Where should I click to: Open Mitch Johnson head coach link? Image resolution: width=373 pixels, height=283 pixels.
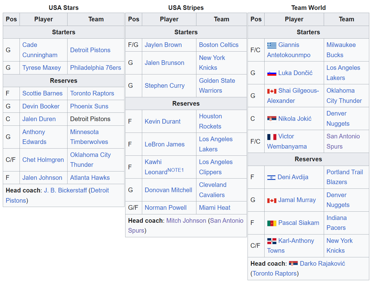point(186,221)
